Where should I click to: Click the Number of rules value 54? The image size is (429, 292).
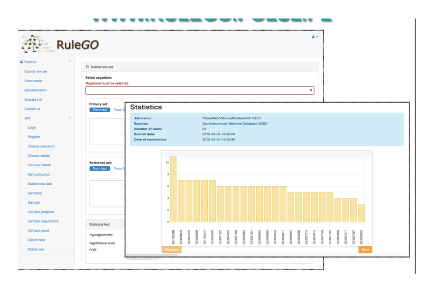(204, 129)
